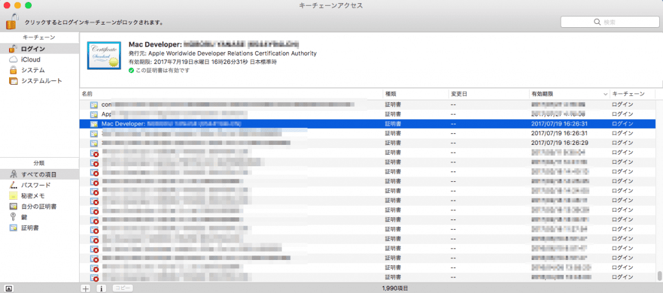Filter by 自分の証明書 category

point(39,206)
